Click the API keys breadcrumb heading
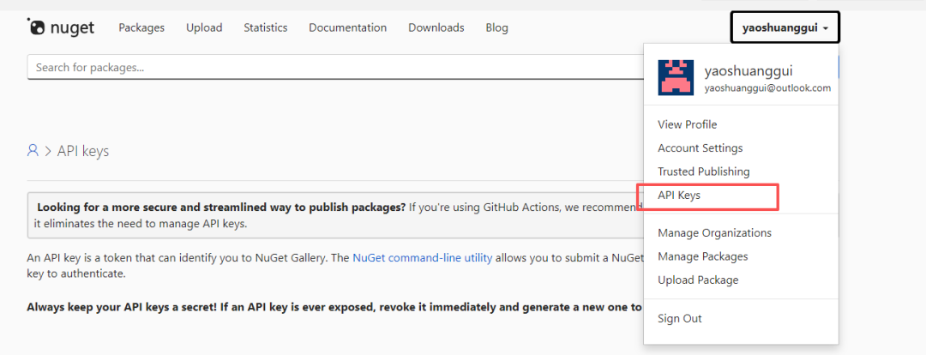Screen dimensions: 926x355 [x=83, y=151]
